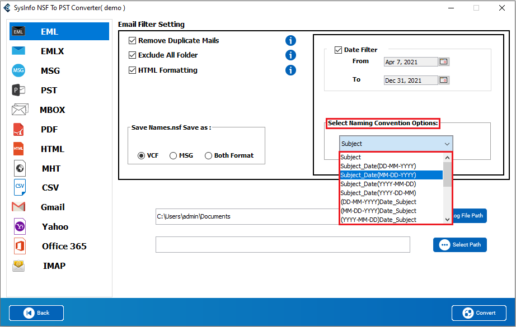Switch to Gmail label in sidebar

pos(53,207)
